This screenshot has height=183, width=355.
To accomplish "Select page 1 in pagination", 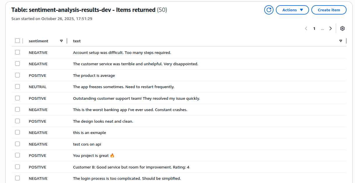I will [x=314, y=28].
